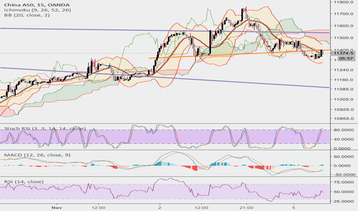The image size is (358, 211).
Task: Click the countdown timer label 05:57
Action: [346, 59]
